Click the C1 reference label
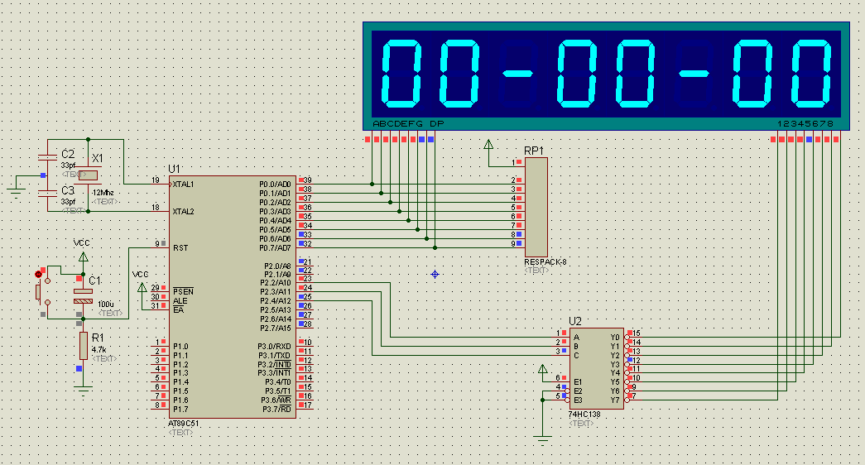 point(95,280)
